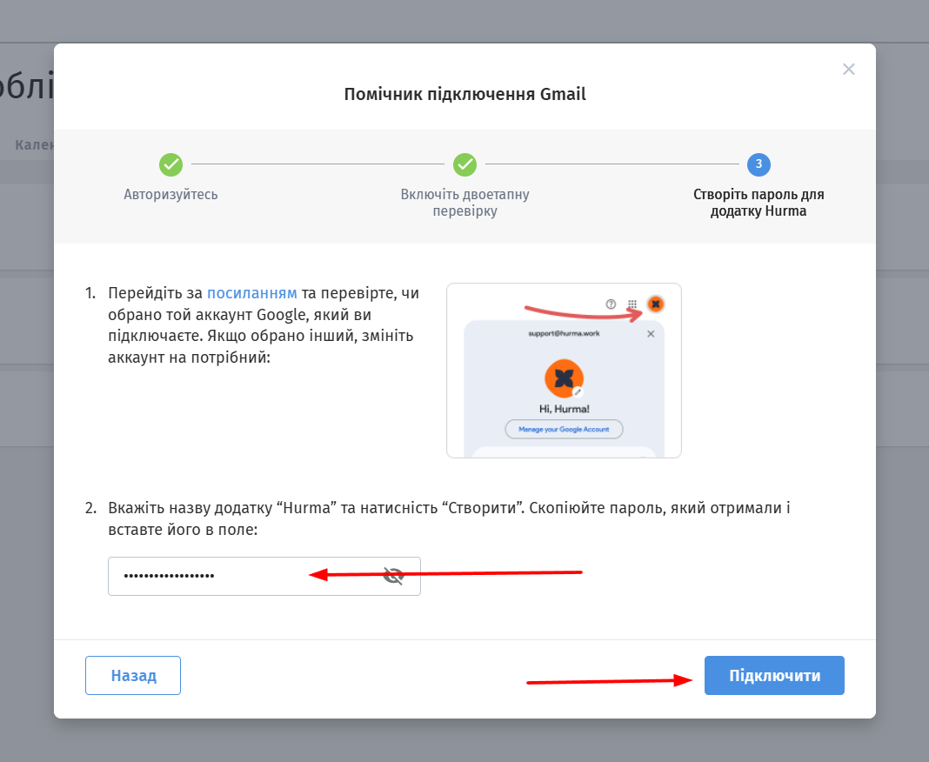929x762 pixels.
Task: Click the 'Авторизуйтесь' step label
Action: pyautogui.click(x=170, y=194)
